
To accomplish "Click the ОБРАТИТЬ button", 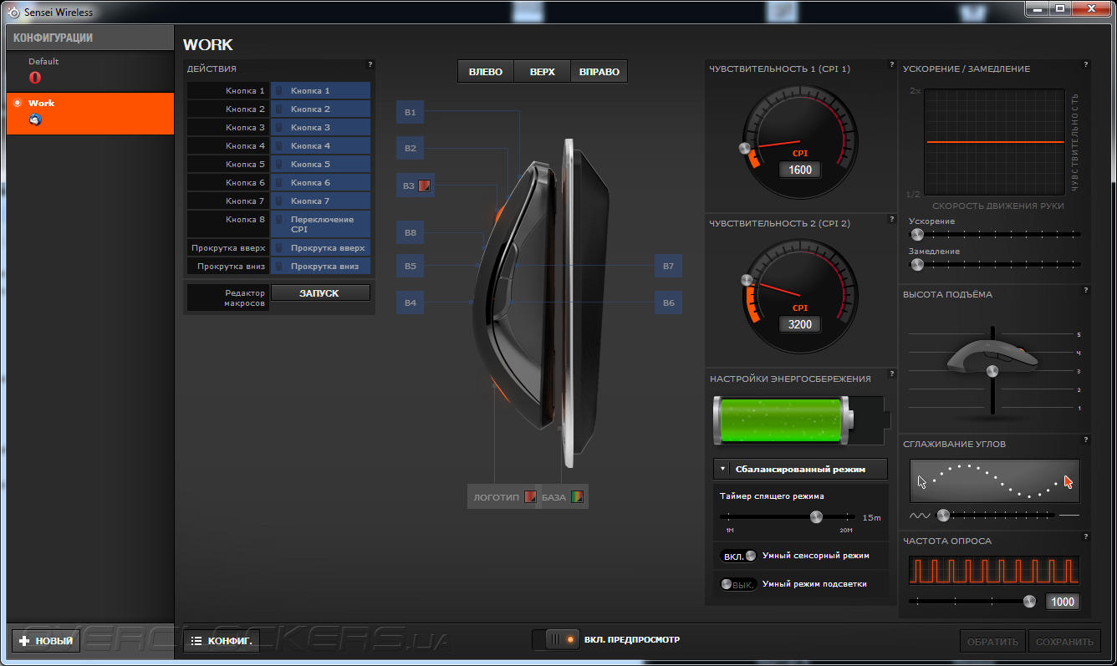I will pyautogui.click(x=993, y=642).
